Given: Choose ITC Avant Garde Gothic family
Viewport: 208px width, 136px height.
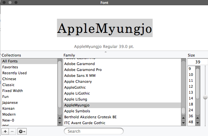Looking at the screenshot, I should (x=122, y=123).
